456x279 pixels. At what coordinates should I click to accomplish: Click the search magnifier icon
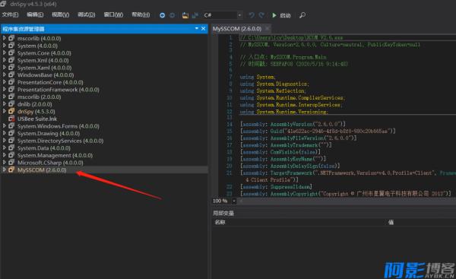[302, 15]
